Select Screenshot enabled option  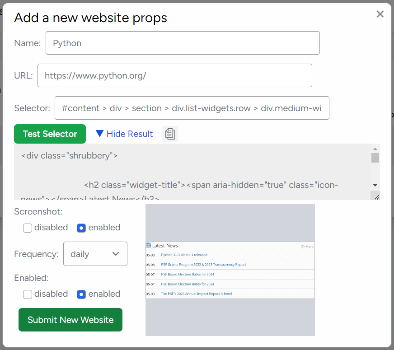81,228
